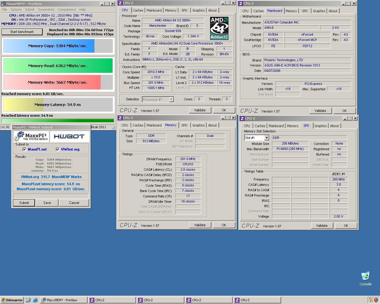Click Cancel in the HWbot Submit dialog

pos(74,203)
